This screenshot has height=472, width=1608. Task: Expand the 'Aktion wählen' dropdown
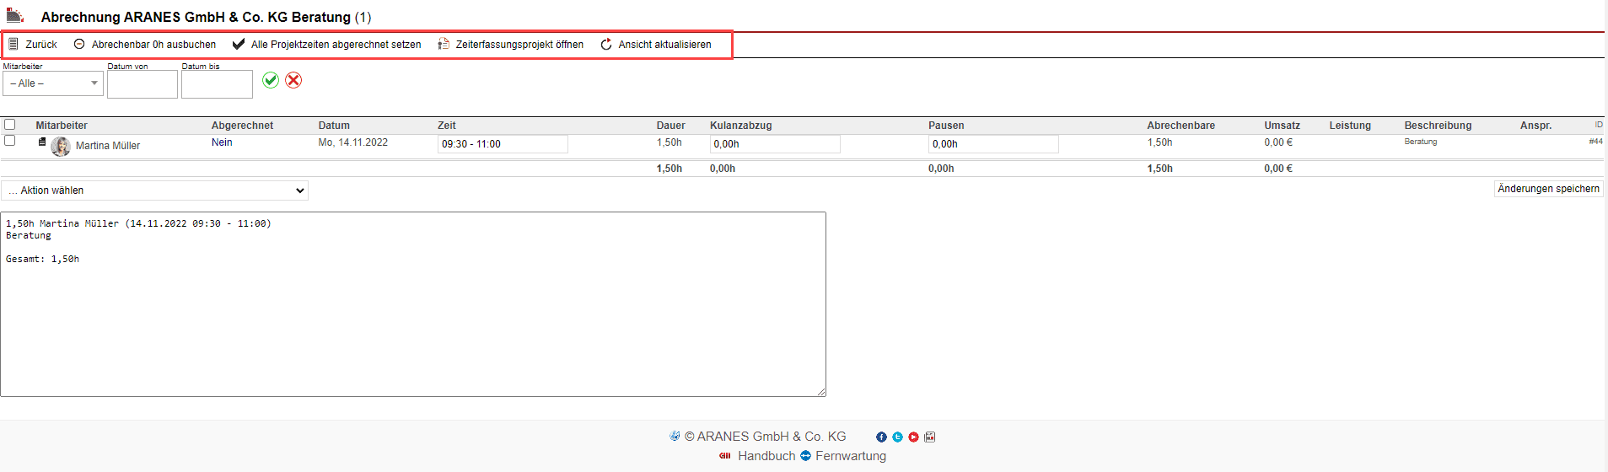point(155,190)
